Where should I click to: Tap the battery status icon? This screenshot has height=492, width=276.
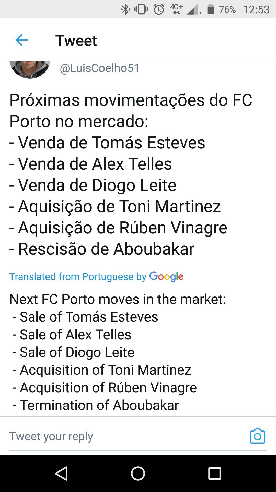[210, 9]
